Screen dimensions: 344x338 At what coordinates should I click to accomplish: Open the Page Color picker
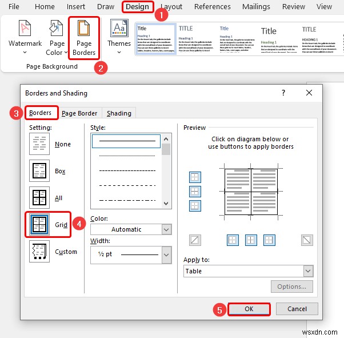coord(57,37)
